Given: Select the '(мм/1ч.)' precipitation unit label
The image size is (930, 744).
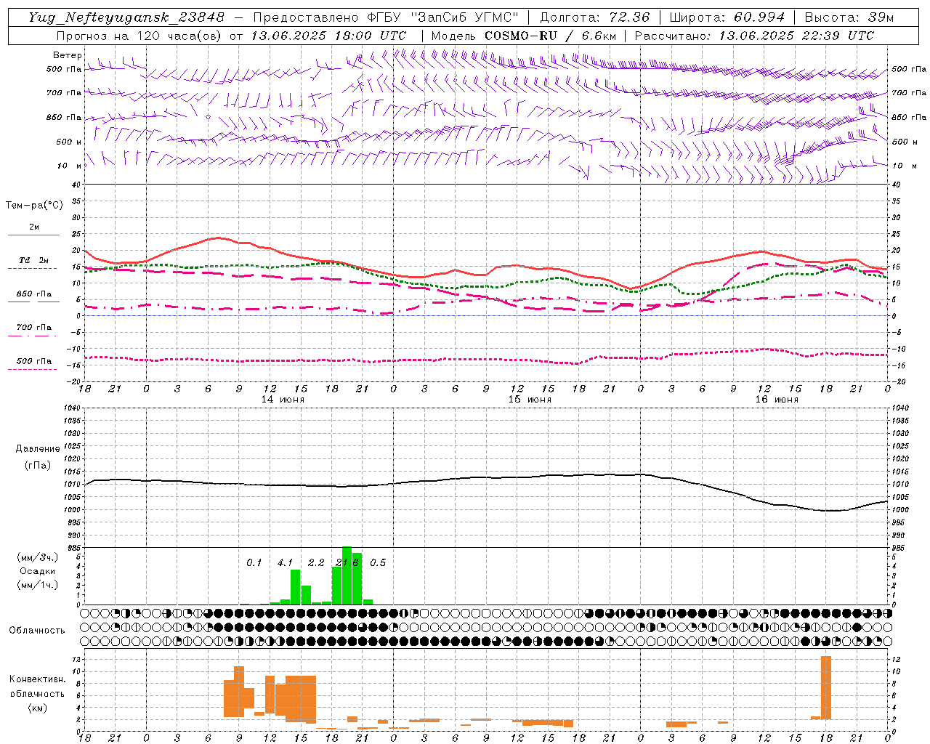Looking at the screenshot, I should click(x=37, y=585).
